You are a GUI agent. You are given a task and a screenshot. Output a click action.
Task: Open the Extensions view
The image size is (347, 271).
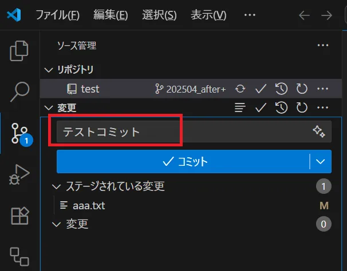click(x=19, y=216)
